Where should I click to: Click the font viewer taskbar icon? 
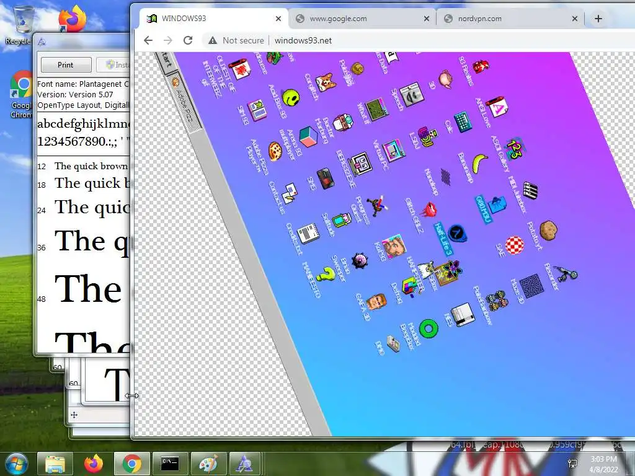(246, 464)
